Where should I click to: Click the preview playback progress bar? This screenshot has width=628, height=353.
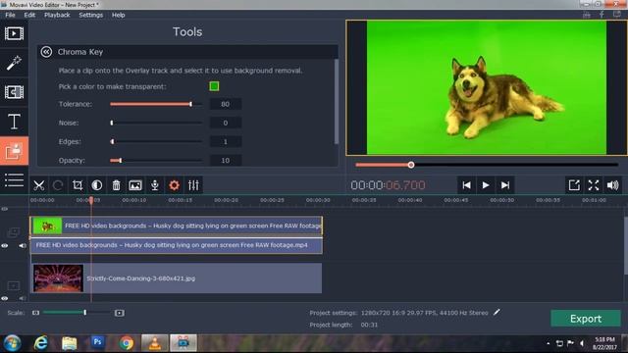487,165
